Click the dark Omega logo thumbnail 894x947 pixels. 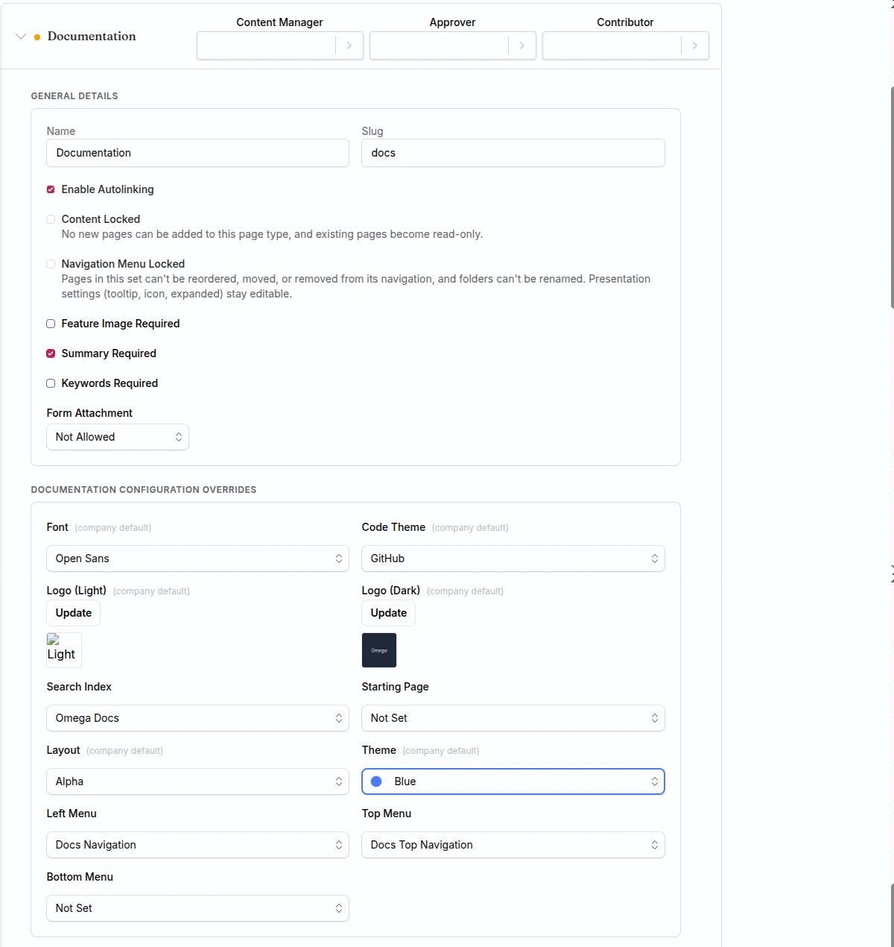[x=379, y=650]
